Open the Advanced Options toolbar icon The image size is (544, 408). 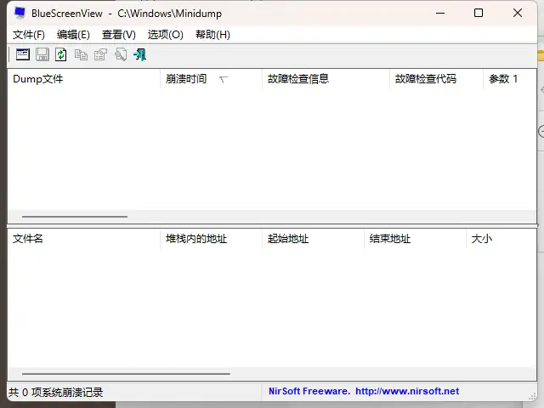pos(23,54)
